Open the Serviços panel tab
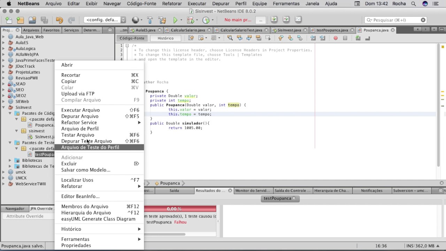 tap(71, 30)
